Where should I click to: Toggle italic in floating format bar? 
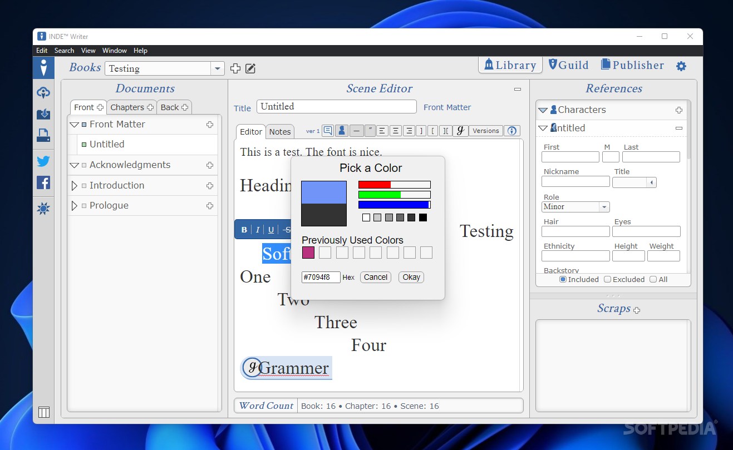click(258, 230)
